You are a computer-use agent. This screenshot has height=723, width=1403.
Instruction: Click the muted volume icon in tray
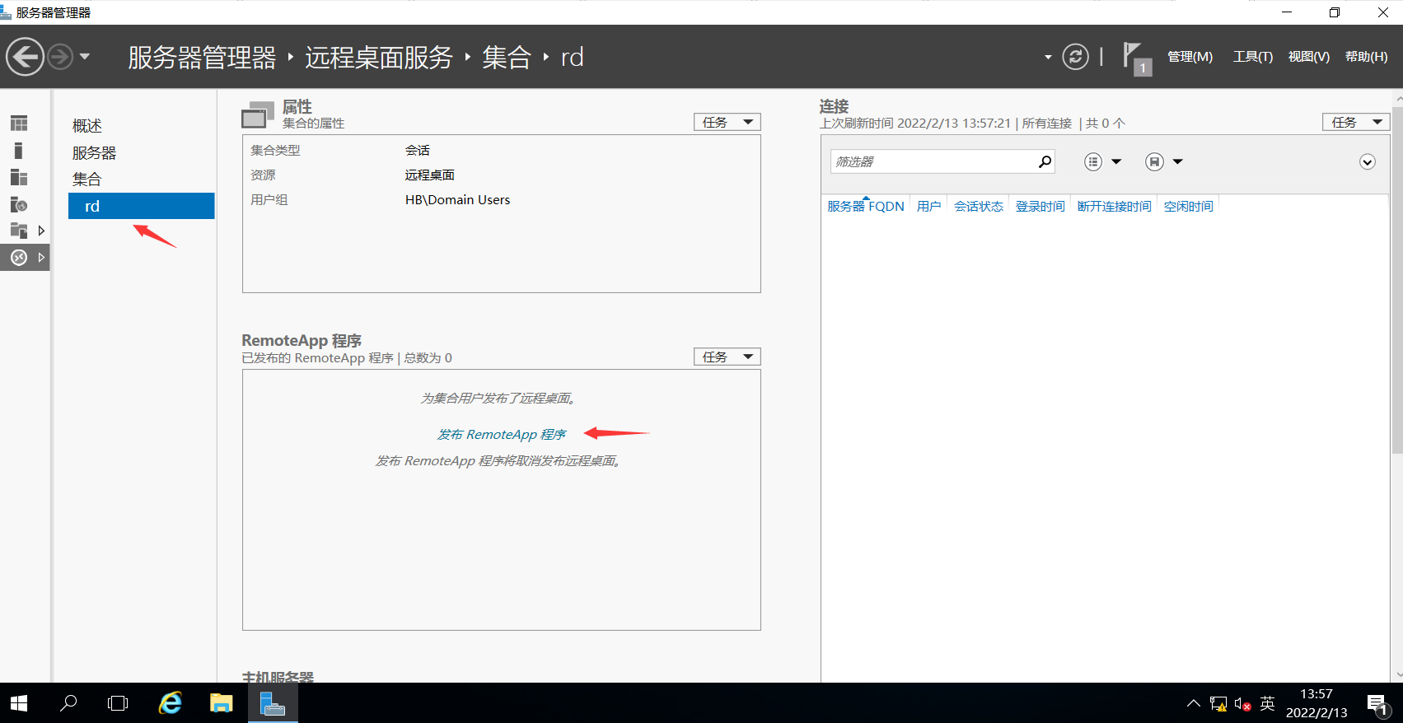(x=1243, y=704)
